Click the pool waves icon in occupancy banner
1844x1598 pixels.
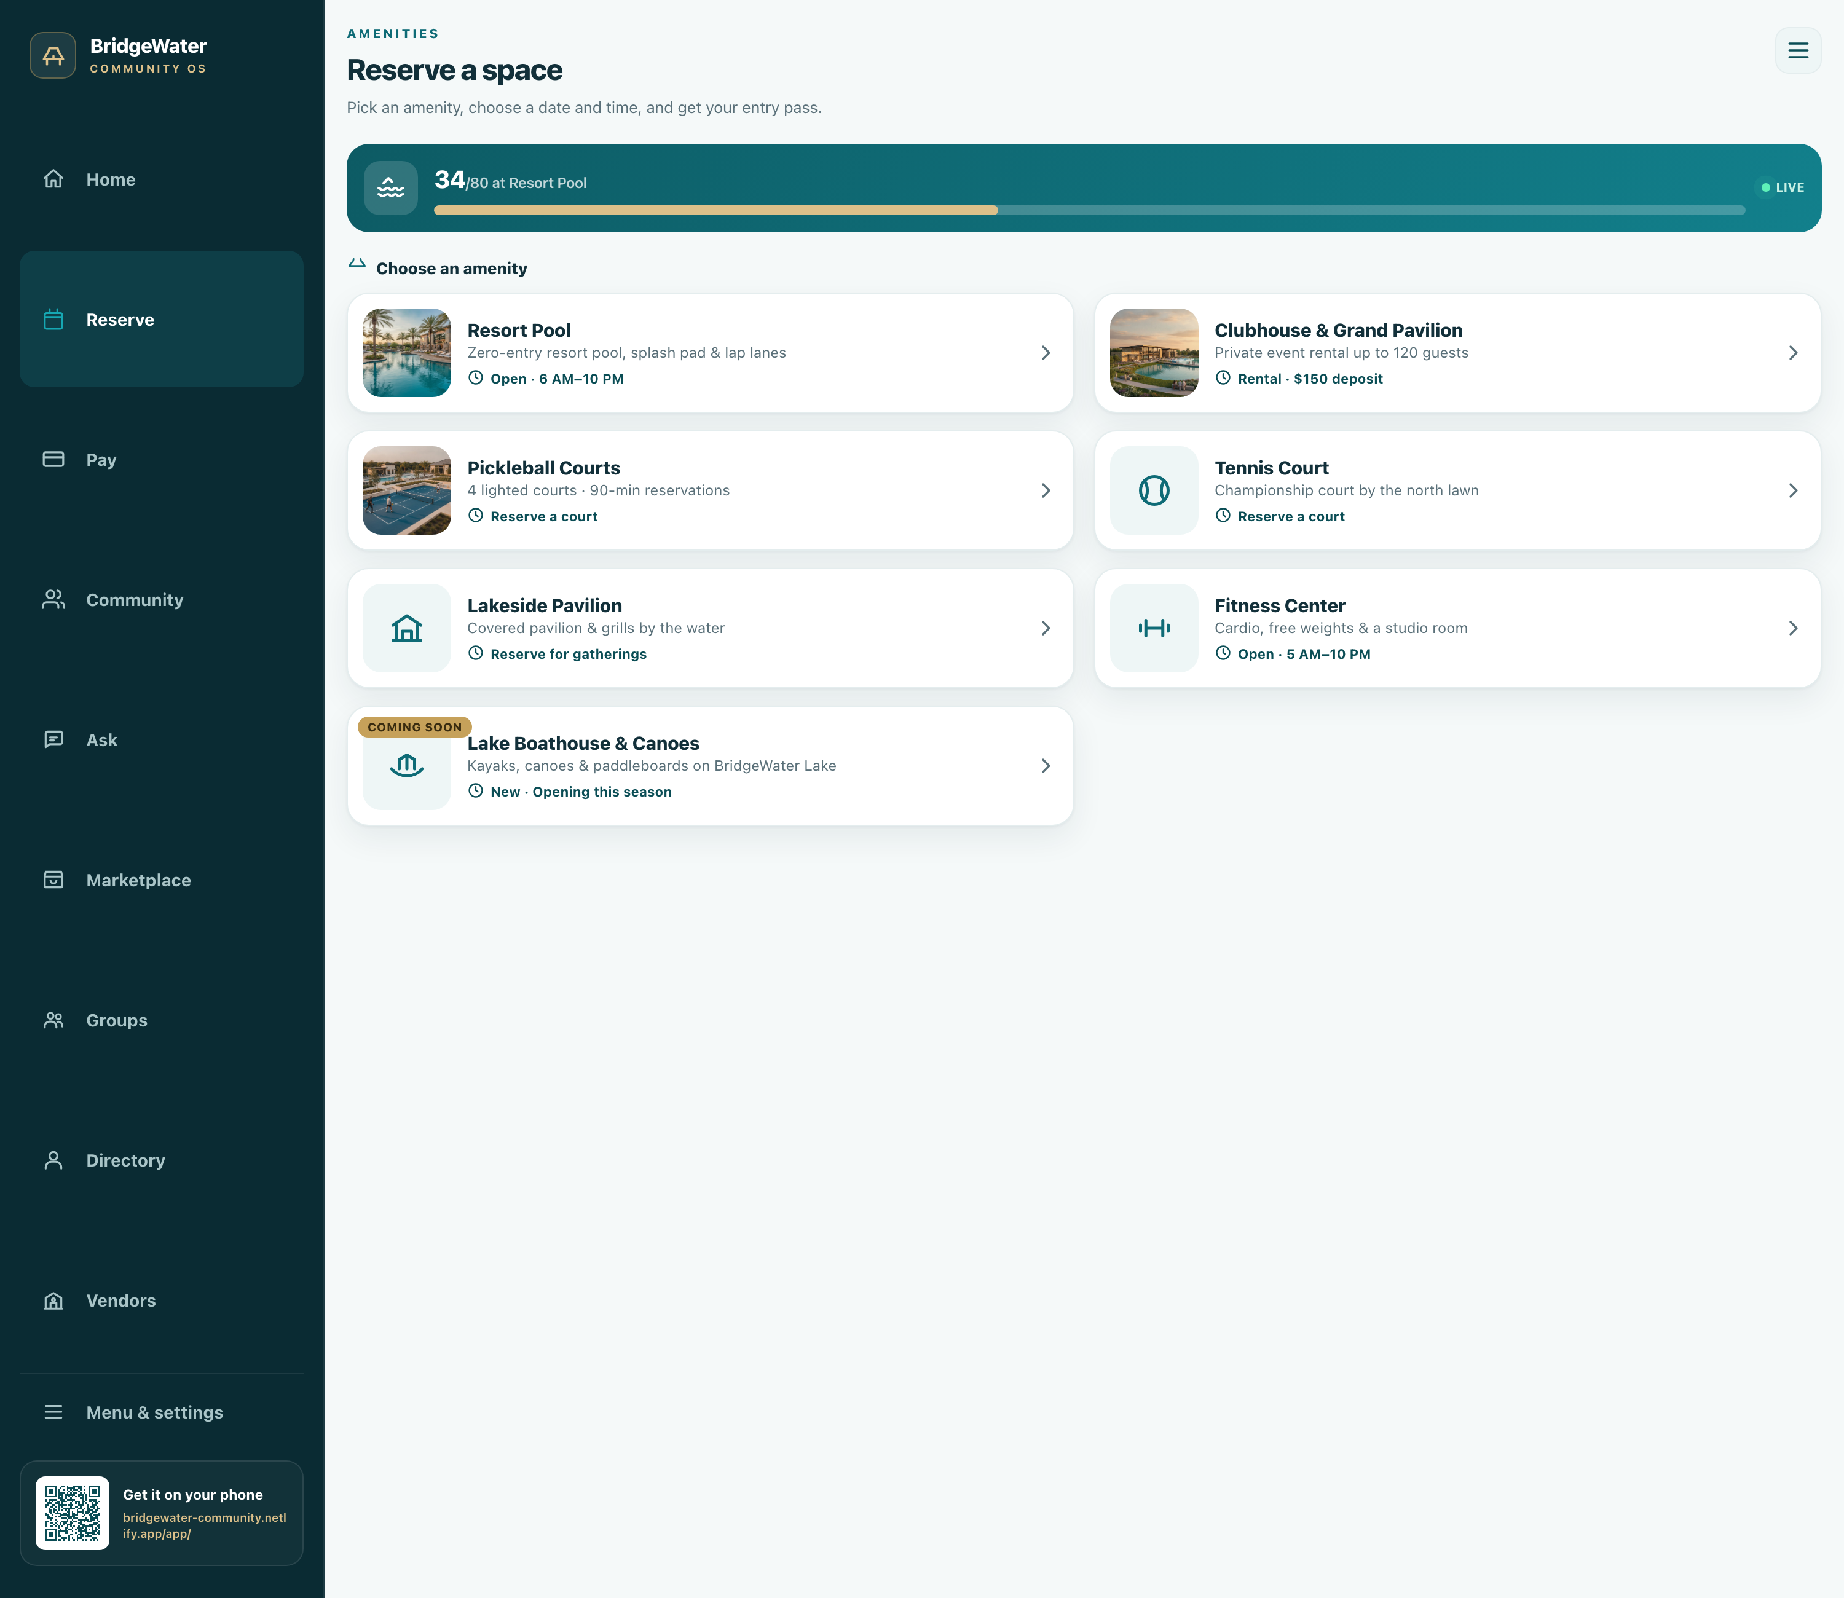tap(390, 188)
